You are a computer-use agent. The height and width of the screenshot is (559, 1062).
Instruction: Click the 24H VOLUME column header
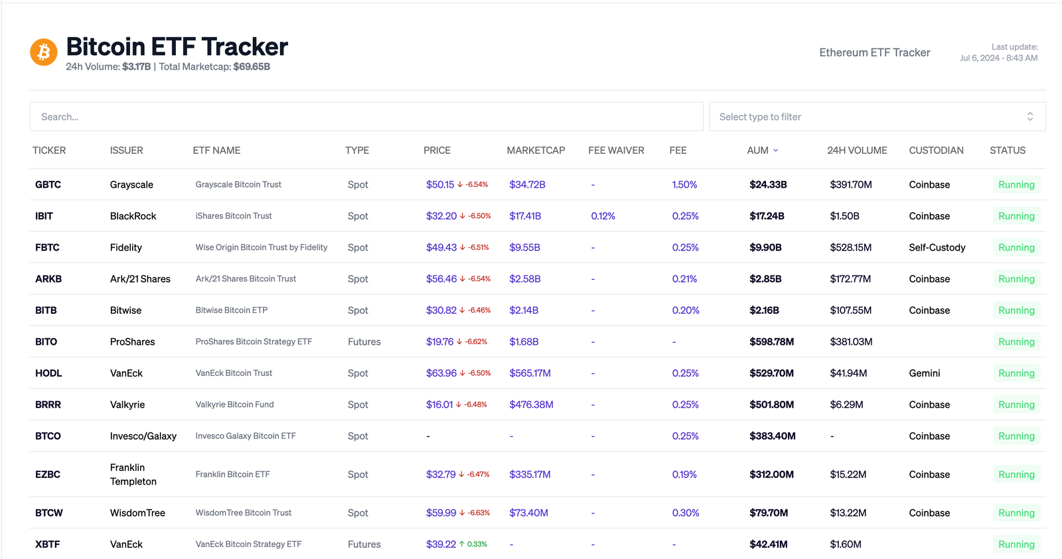point(856,151)
